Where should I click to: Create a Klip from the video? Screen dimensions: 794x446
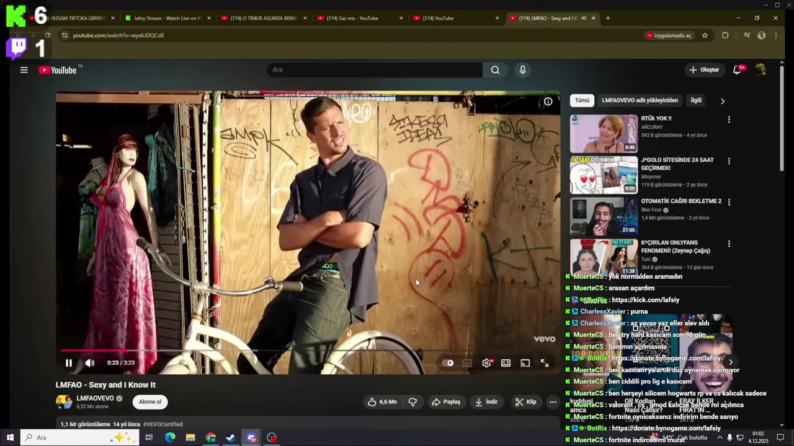click(525, 402)
